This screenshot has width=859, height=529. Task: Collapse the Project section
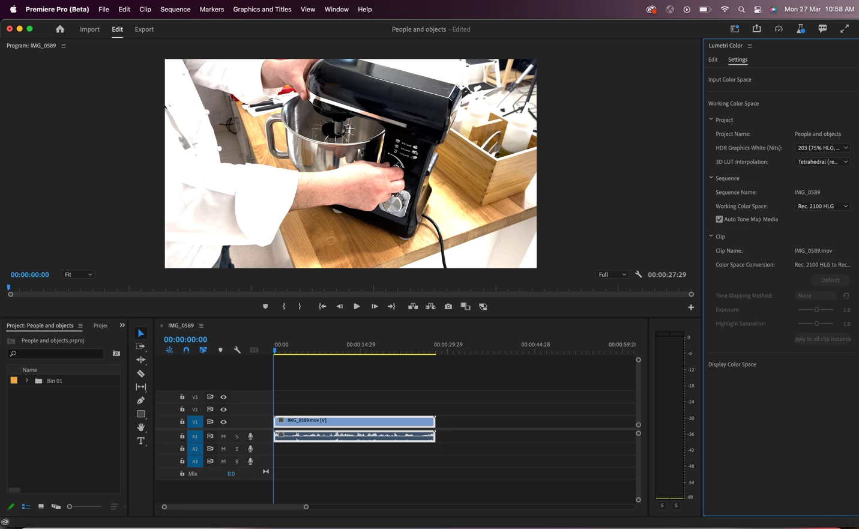pos(711,119)
